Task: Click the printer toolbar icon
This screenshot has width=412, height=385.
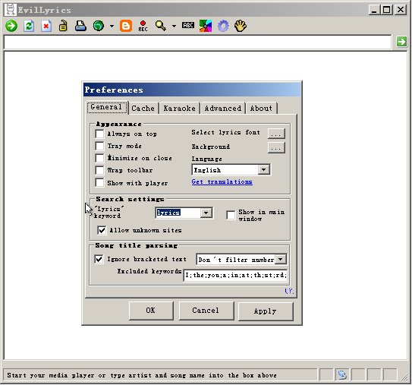Action: coord(80,26)
